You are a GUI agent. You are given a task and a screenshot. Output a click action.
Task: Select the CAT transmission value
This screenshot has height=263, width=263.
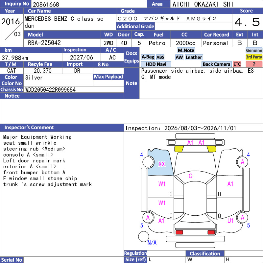click(x=12, y=71)
